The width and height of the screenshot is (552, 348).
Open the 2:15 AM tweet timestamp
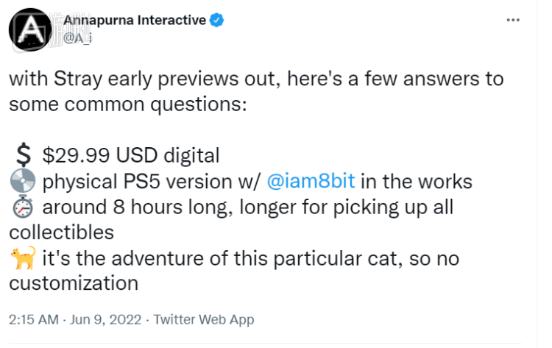coord(32,319)
